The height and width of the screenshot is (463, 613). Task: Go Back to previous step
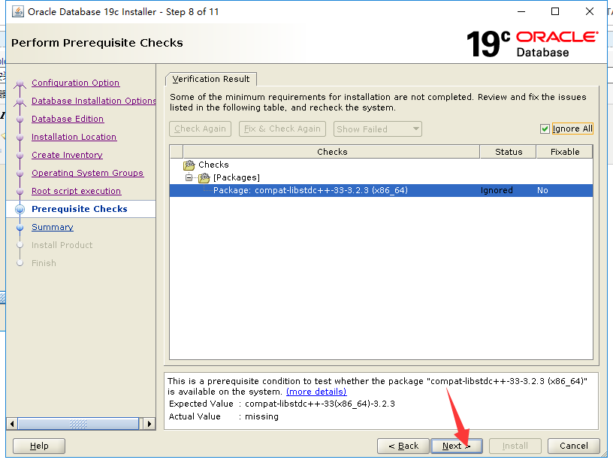point(403,446)
